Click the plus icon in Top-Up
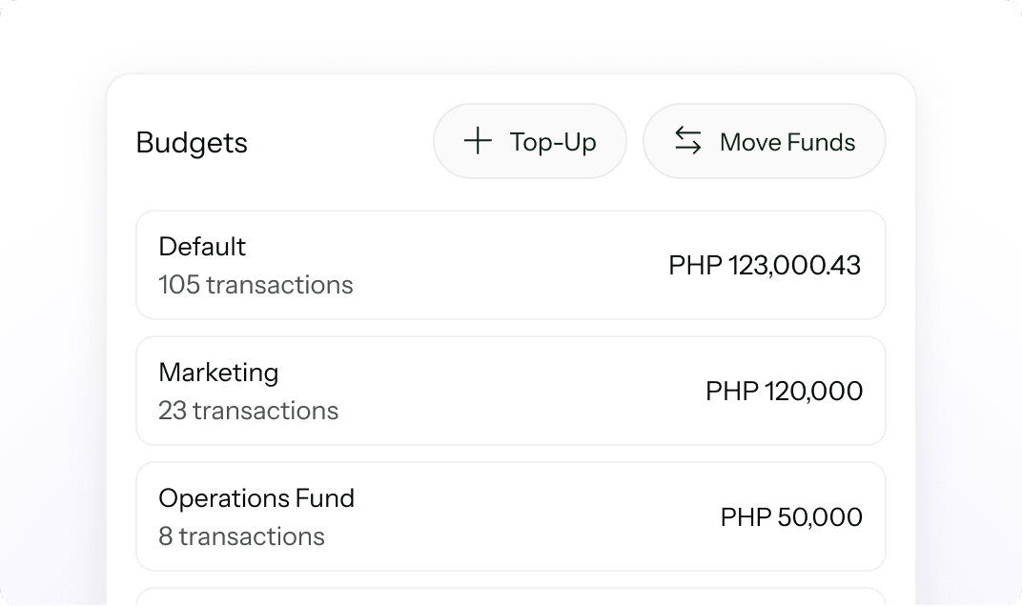 478,142
